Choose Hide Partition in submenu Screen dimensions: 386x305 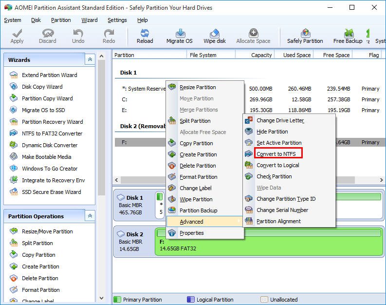(x=289, y=132)
